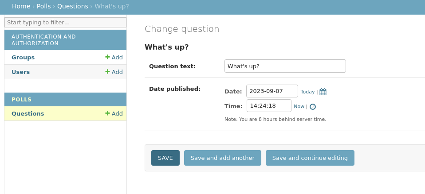Viewport: 425px width, 194px height.
Task: Click Save and continue editing
Action: click(310, 158)
